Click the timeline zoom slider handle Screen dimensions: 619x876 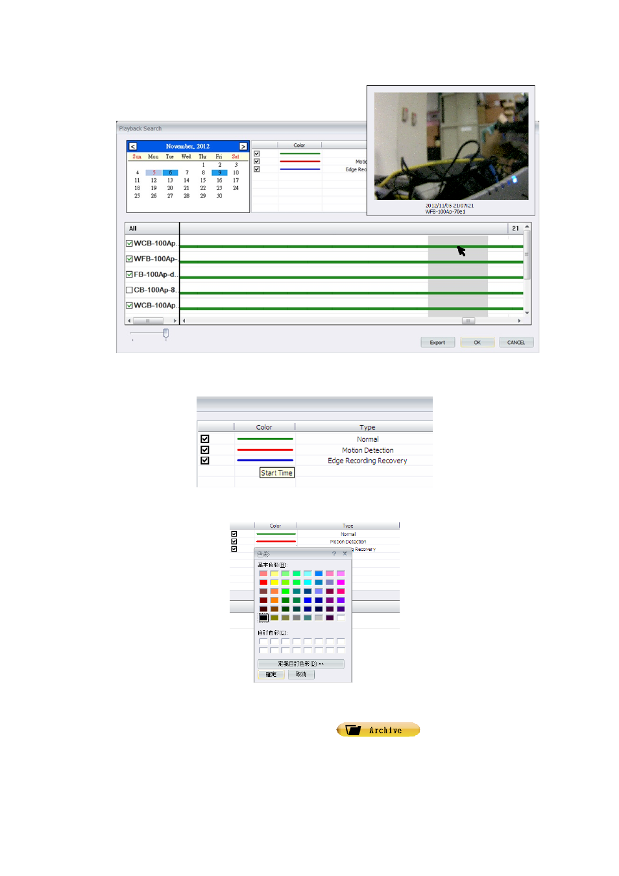click(166, 334)
